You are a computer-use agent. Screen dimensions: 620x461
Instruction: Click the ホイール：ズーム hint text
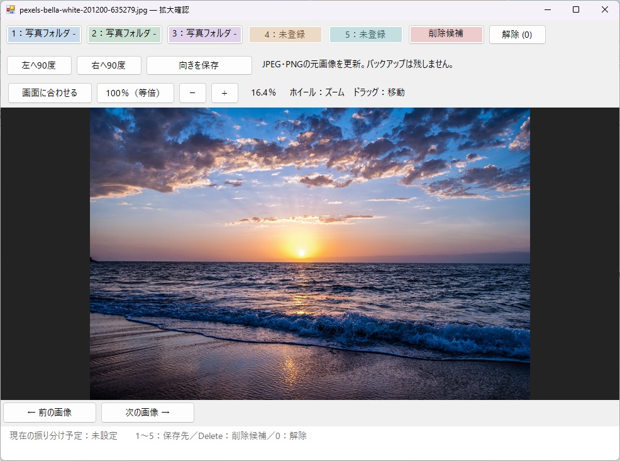point(317,92)
